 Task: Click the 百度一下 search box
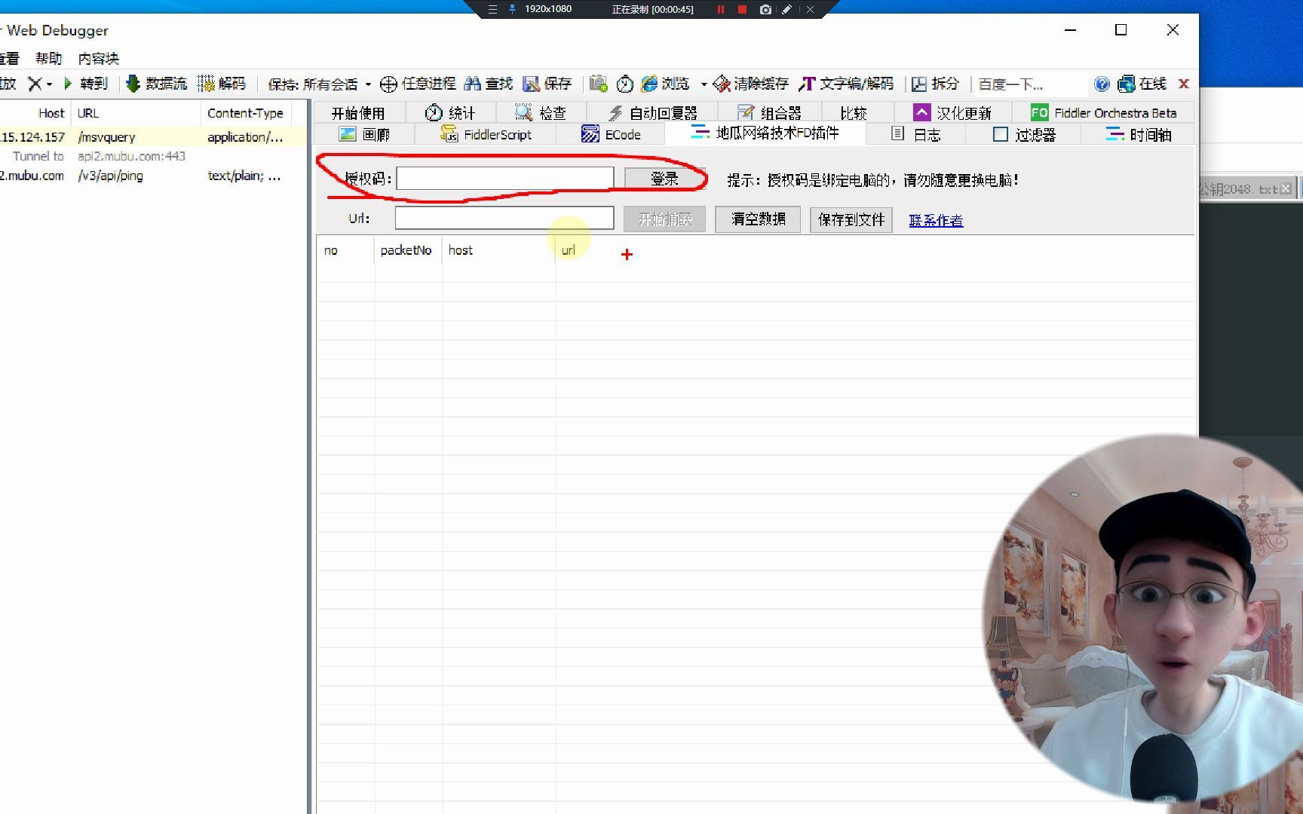coord(1029,84)
